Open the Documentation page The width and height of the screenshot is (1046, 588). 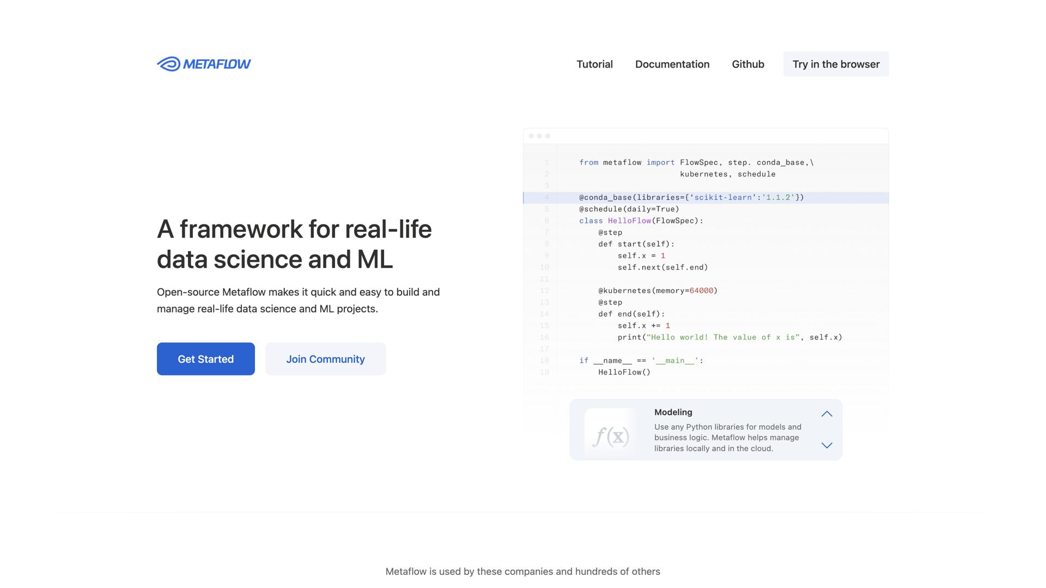672,64
